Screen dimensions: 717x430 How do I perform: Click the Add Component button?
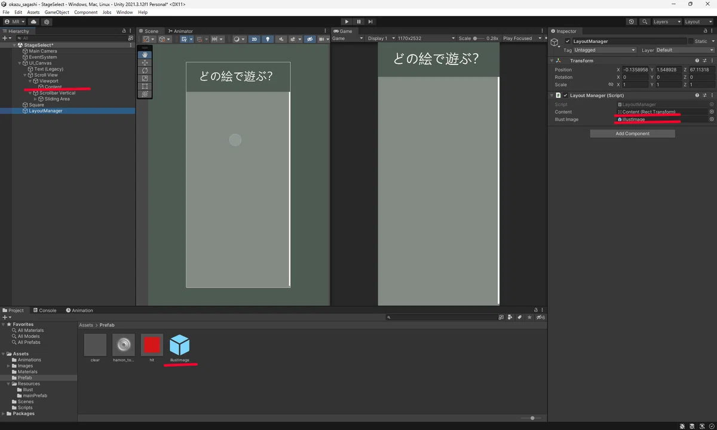[632, 134]
